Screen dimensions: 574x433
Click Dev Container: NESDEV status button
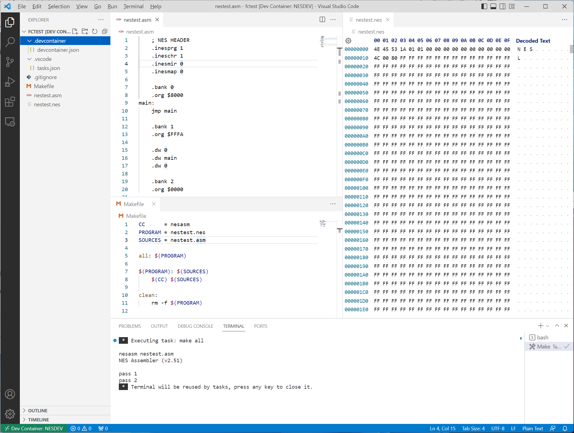(x=34, y=428)
